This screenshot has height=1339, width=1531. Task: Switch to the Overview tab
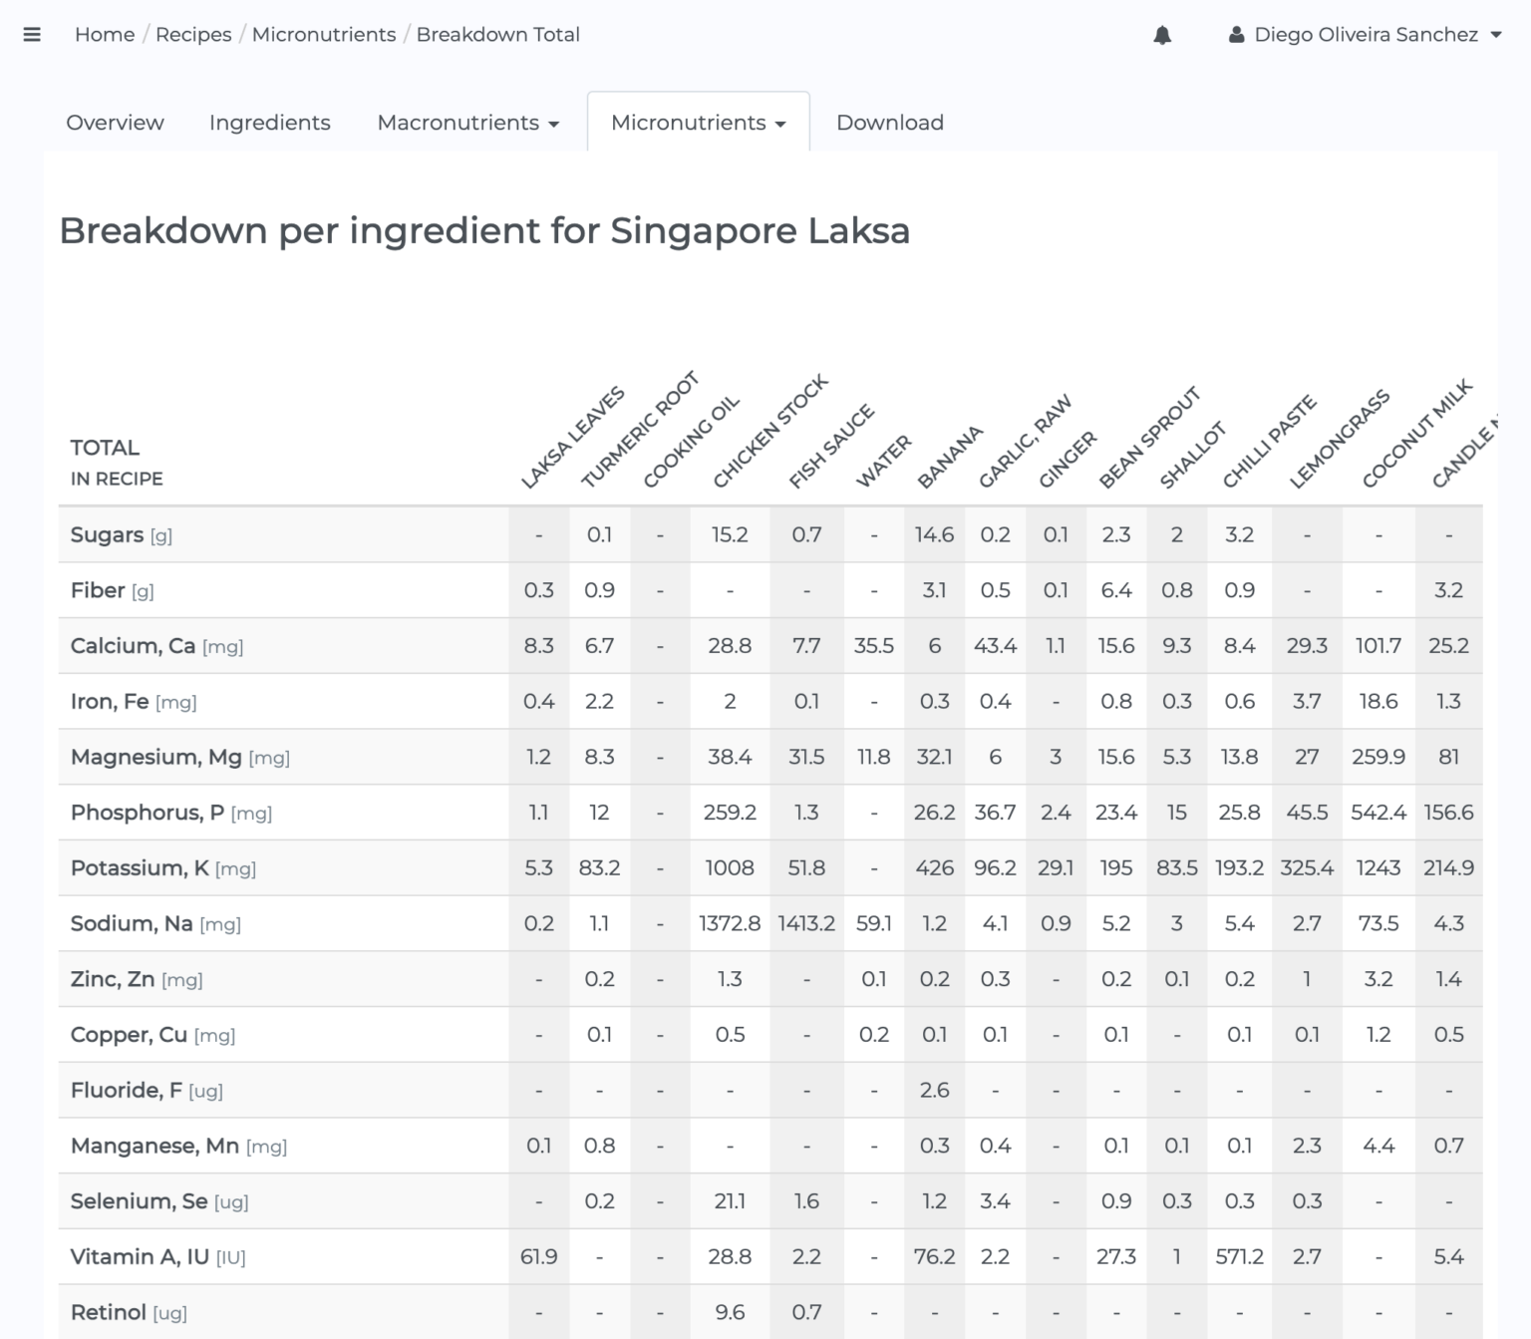point(115,123)
